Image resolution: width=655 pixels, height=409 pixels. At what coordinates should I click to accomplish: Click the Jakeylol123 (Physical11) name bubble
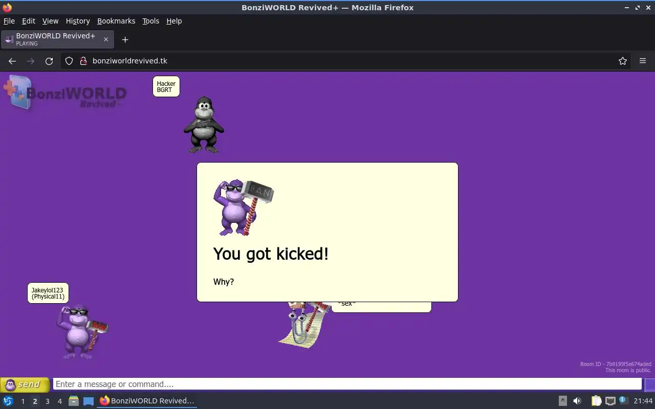[x=48, y=293]
